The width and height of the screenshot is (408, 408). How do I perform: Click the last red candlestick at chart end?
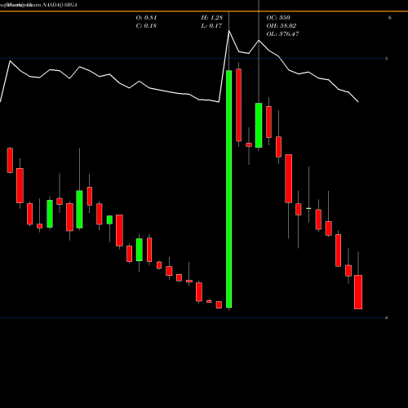point(358,292)
